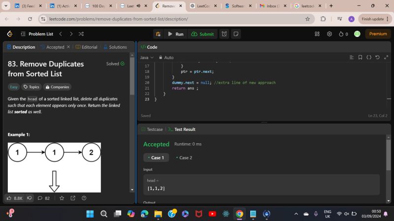Viewport: 394px width, 221px height.
Task: Submit the solution
Action: 202,34
